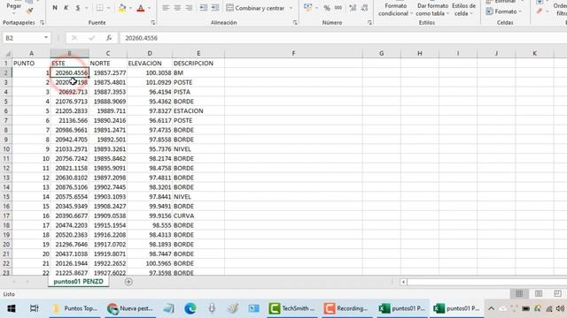The height and width of the screenshot is (318, 567).
Task: Decrease indent in cell
Action: point(204,8)
